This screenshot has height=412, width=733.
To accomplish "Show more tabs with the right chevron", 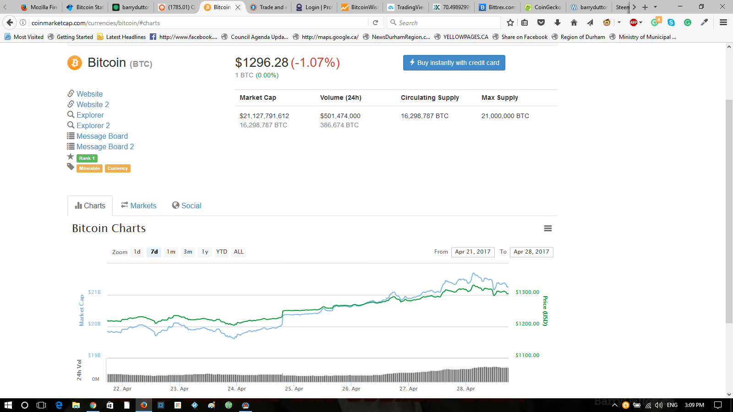I will point(634,7).
